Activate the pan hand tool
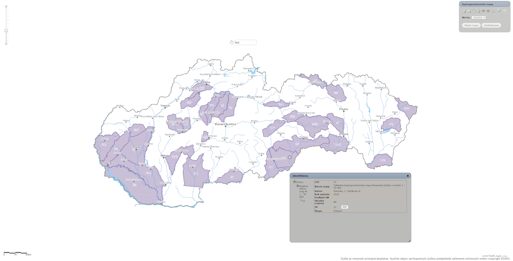The image size is (513, 261). (x=474, y=11)
